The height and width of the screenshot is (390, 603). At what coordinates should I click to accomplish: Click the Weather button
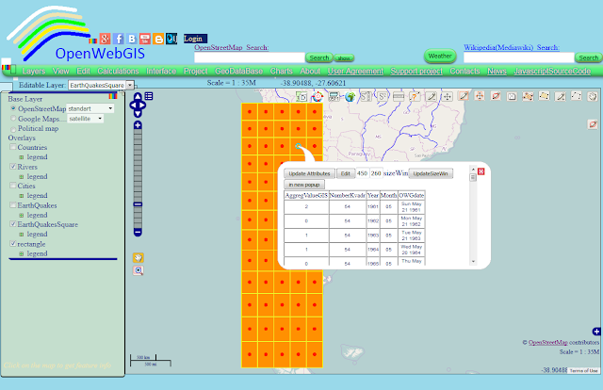pos(440,57)
